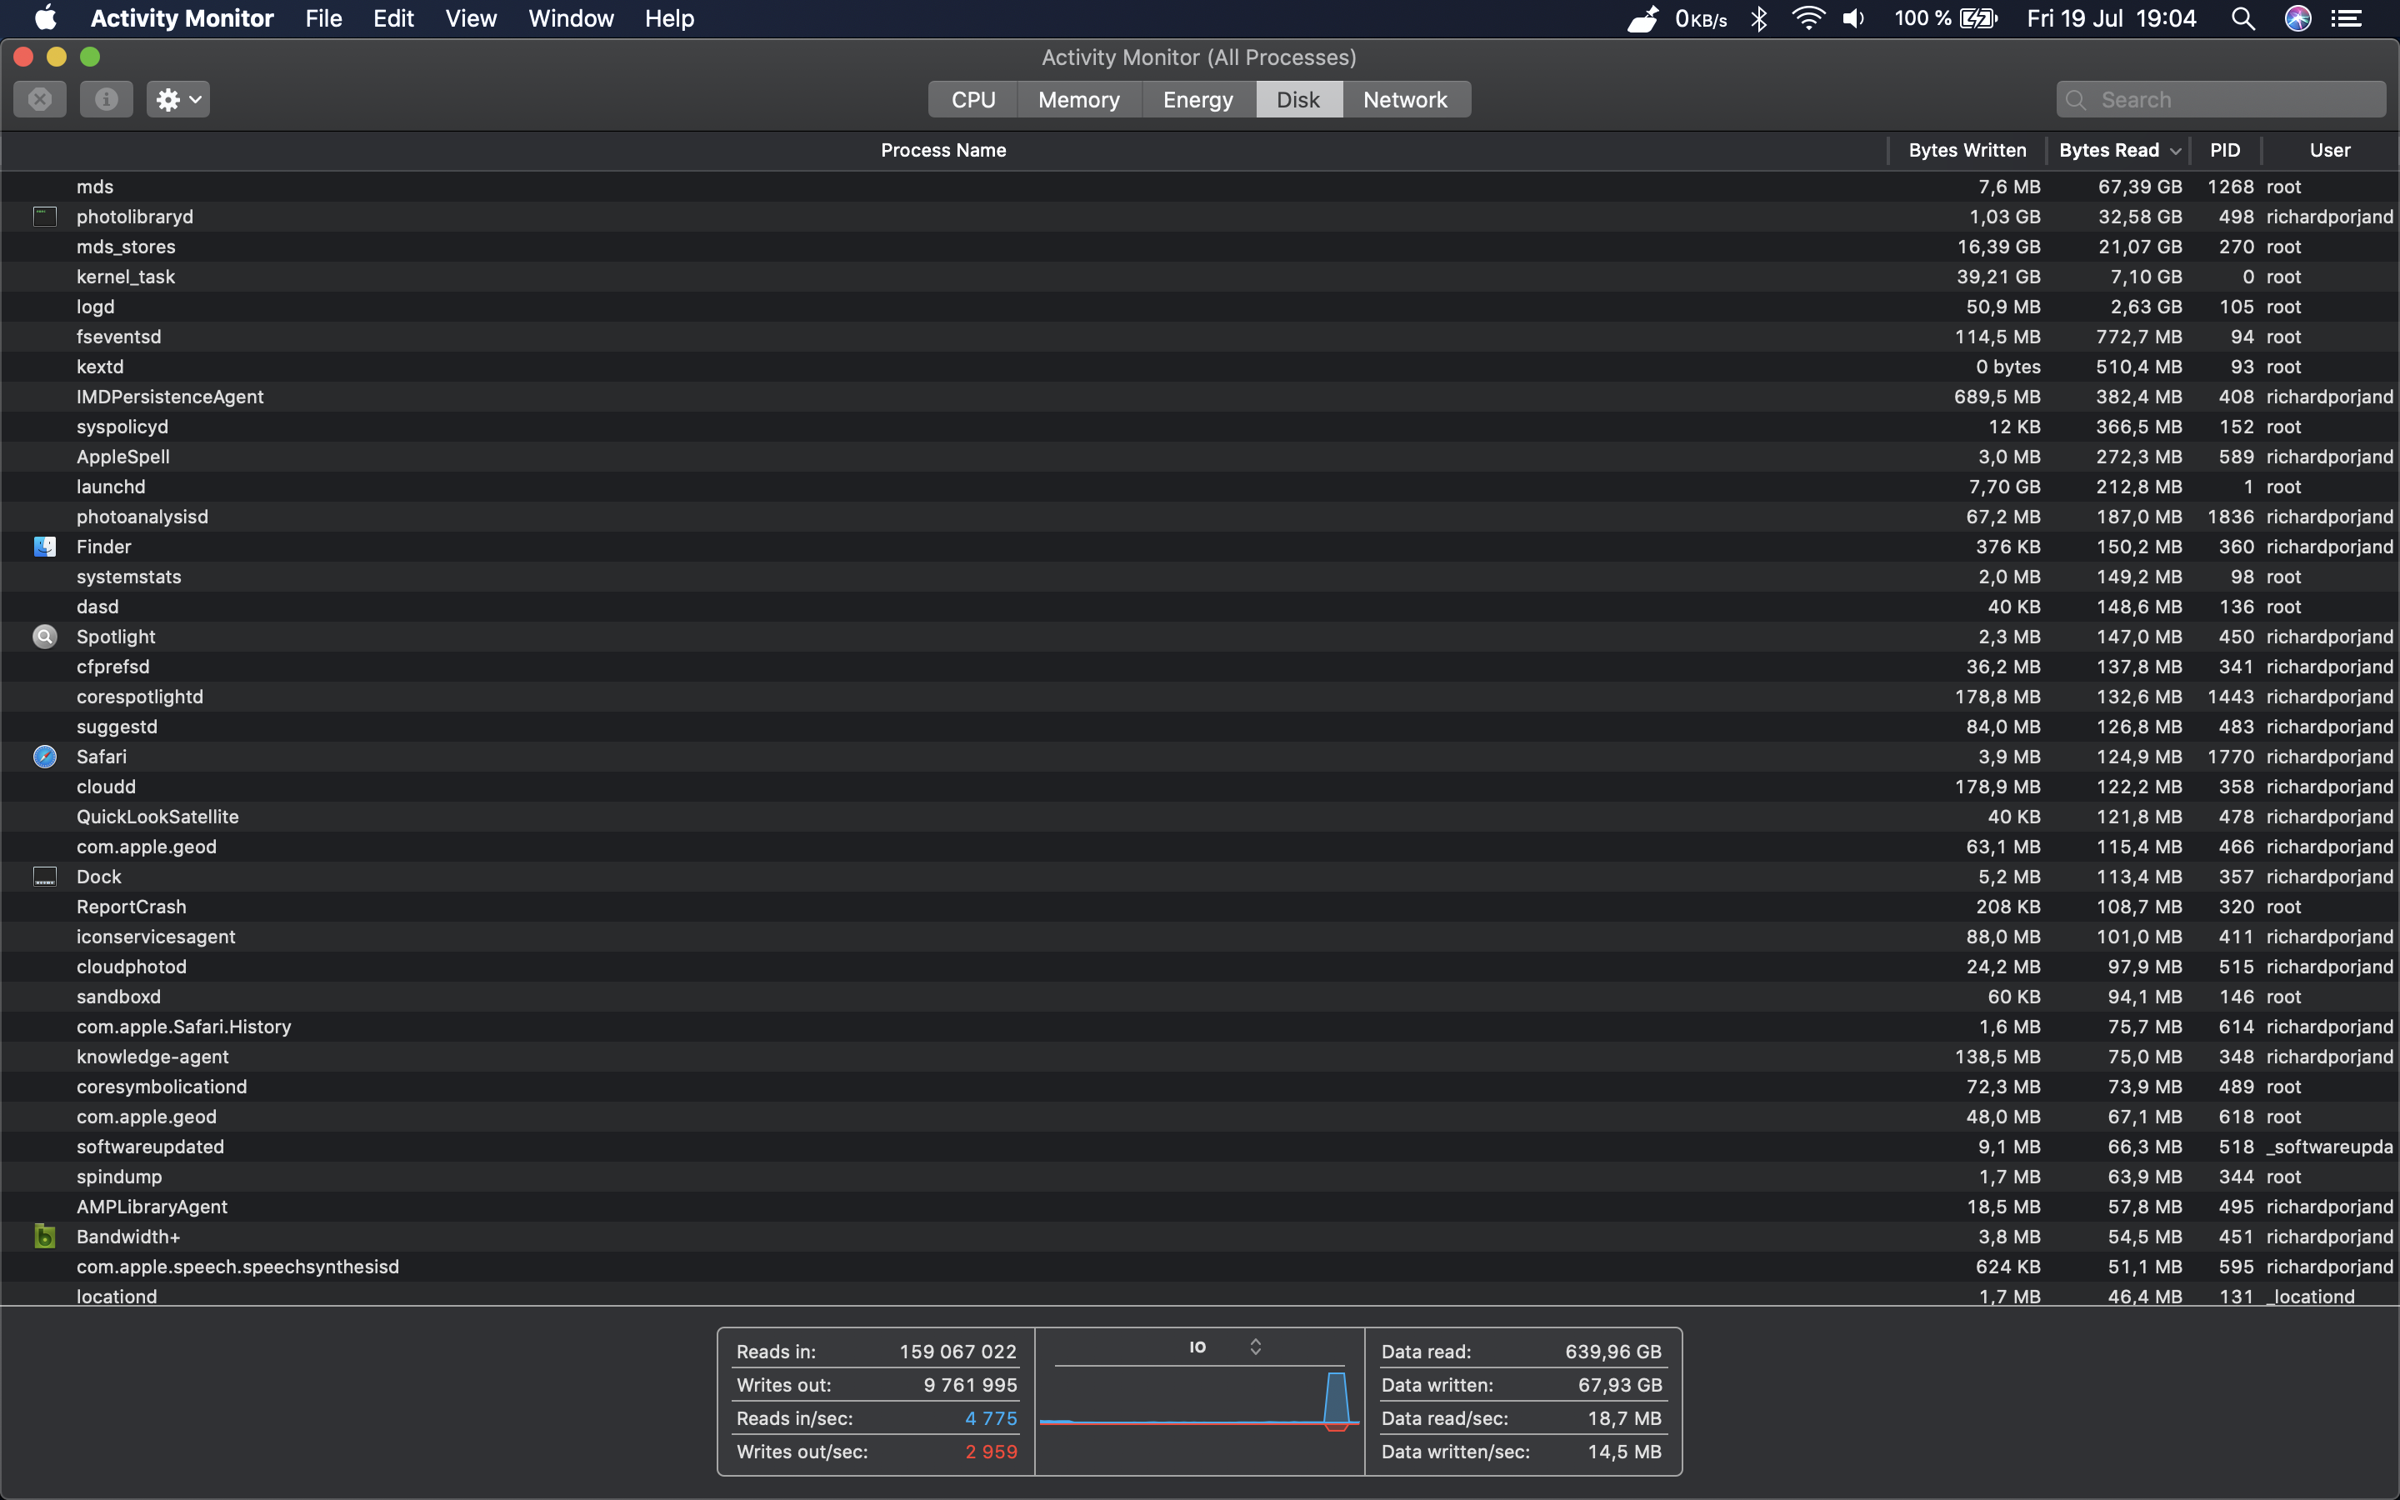2400x1500 pixels.
Task: Click into the Search field
Action: pyautogui.click(x=2232, y=99)
